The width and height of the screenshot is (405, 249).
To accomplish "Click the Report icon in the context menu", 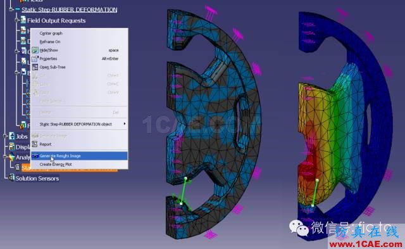I will coord(35,144).
